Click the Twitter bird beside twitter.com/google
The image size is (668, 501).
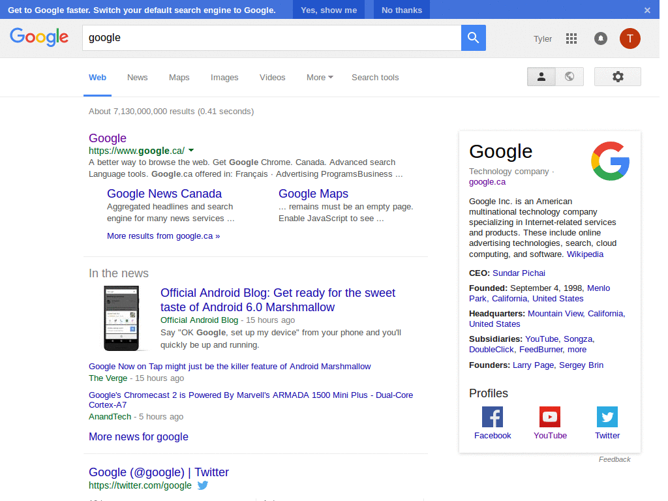pyautogui.click(x=203, y=485)
